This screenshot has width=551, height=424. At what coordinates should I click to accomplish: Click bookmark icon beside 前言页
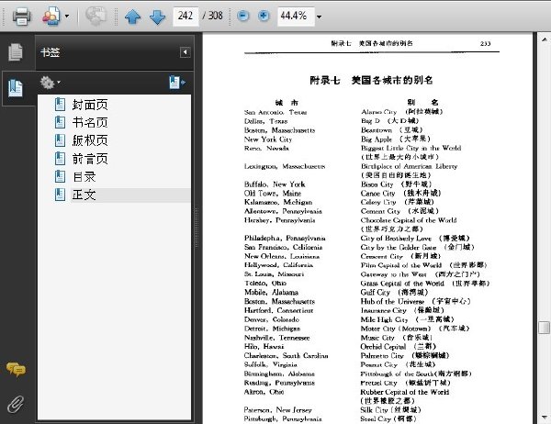click(x=60, y=159)
